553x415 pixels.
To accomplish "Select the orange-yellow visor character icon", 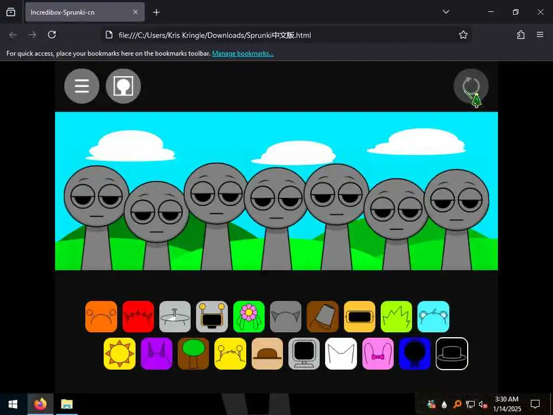I will tap(359, 317).
